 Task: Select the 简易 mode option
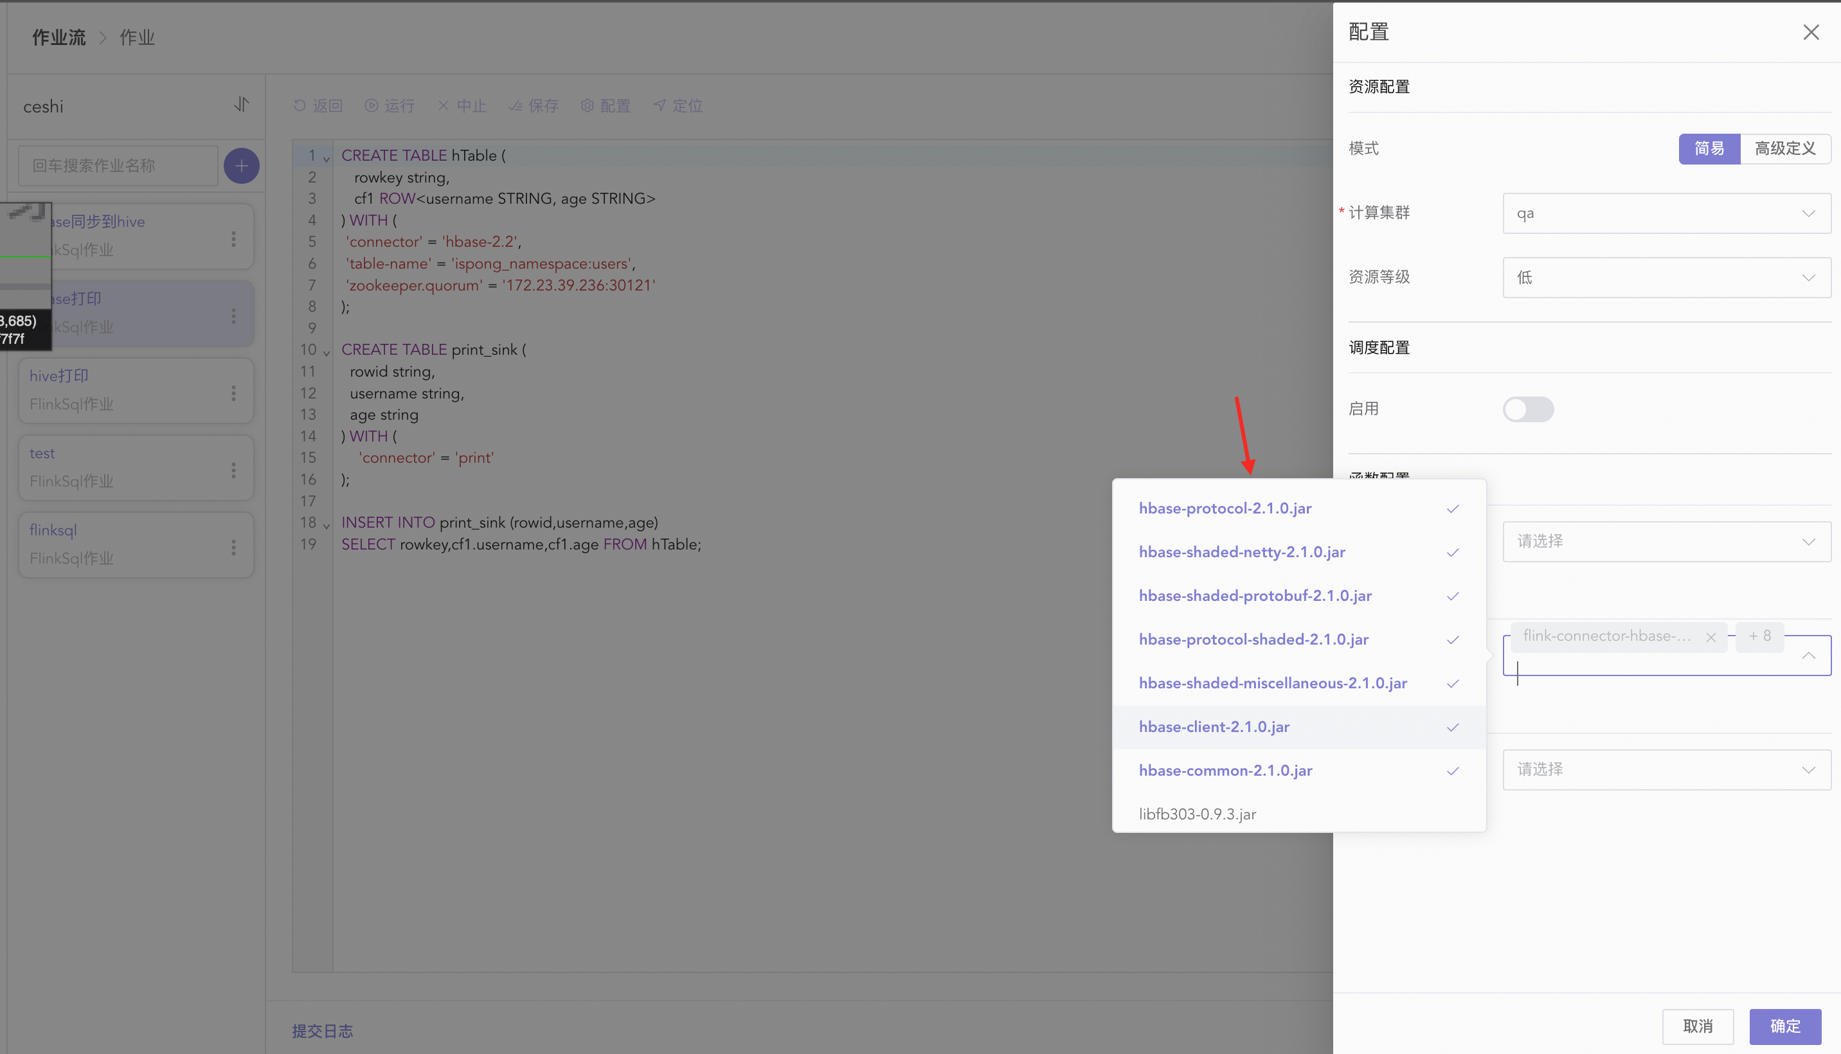tap(1709, 148)
